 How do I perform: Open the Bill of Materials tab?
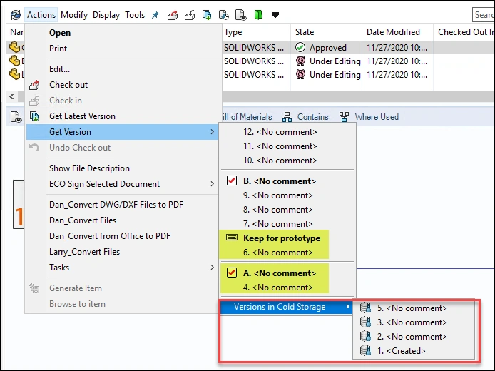click(x=247, y=117)
